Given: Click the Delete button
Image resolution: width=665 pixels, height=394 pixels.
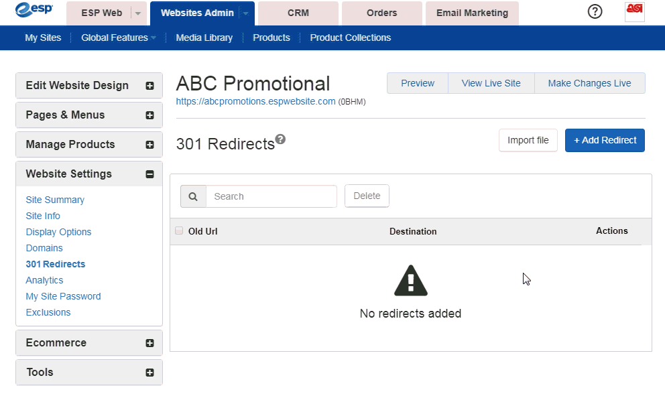Looking at the screenshot, I should (x=367, y=196).
